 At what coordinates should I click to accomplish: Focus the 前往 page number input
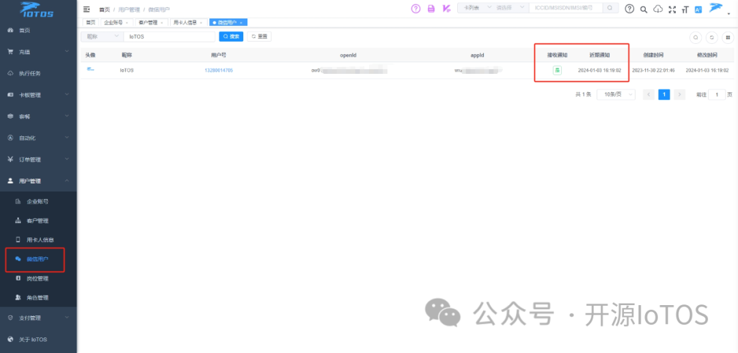point(717,94)
